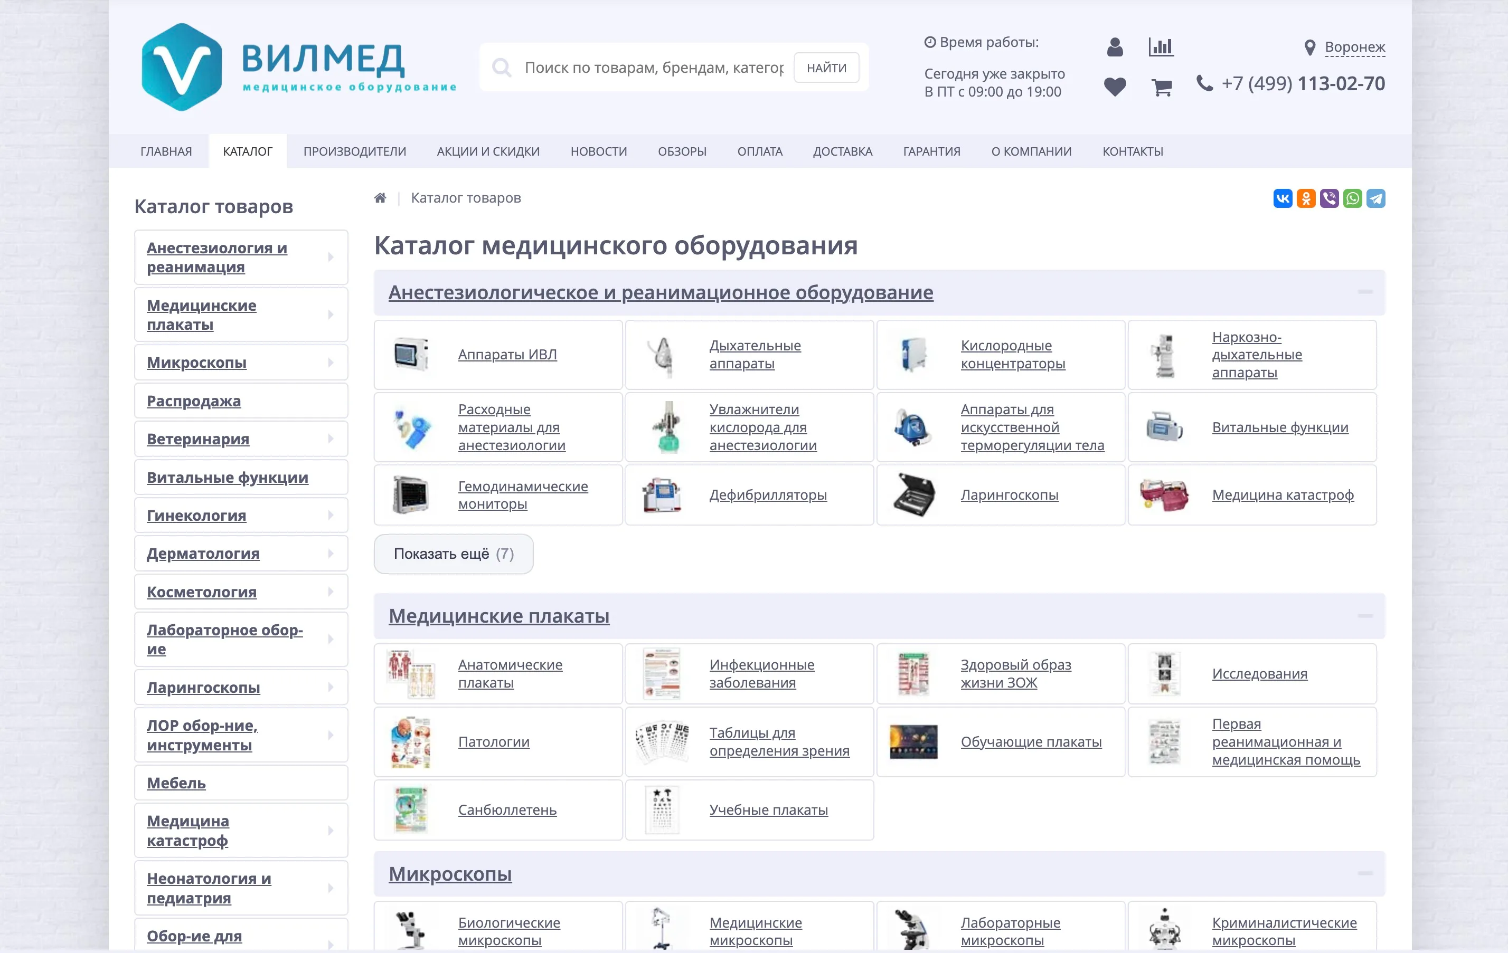The height and width of the screenshot is (953, 1508).
Task: Click the home breadcrumb icon
Action: point(380,198)
